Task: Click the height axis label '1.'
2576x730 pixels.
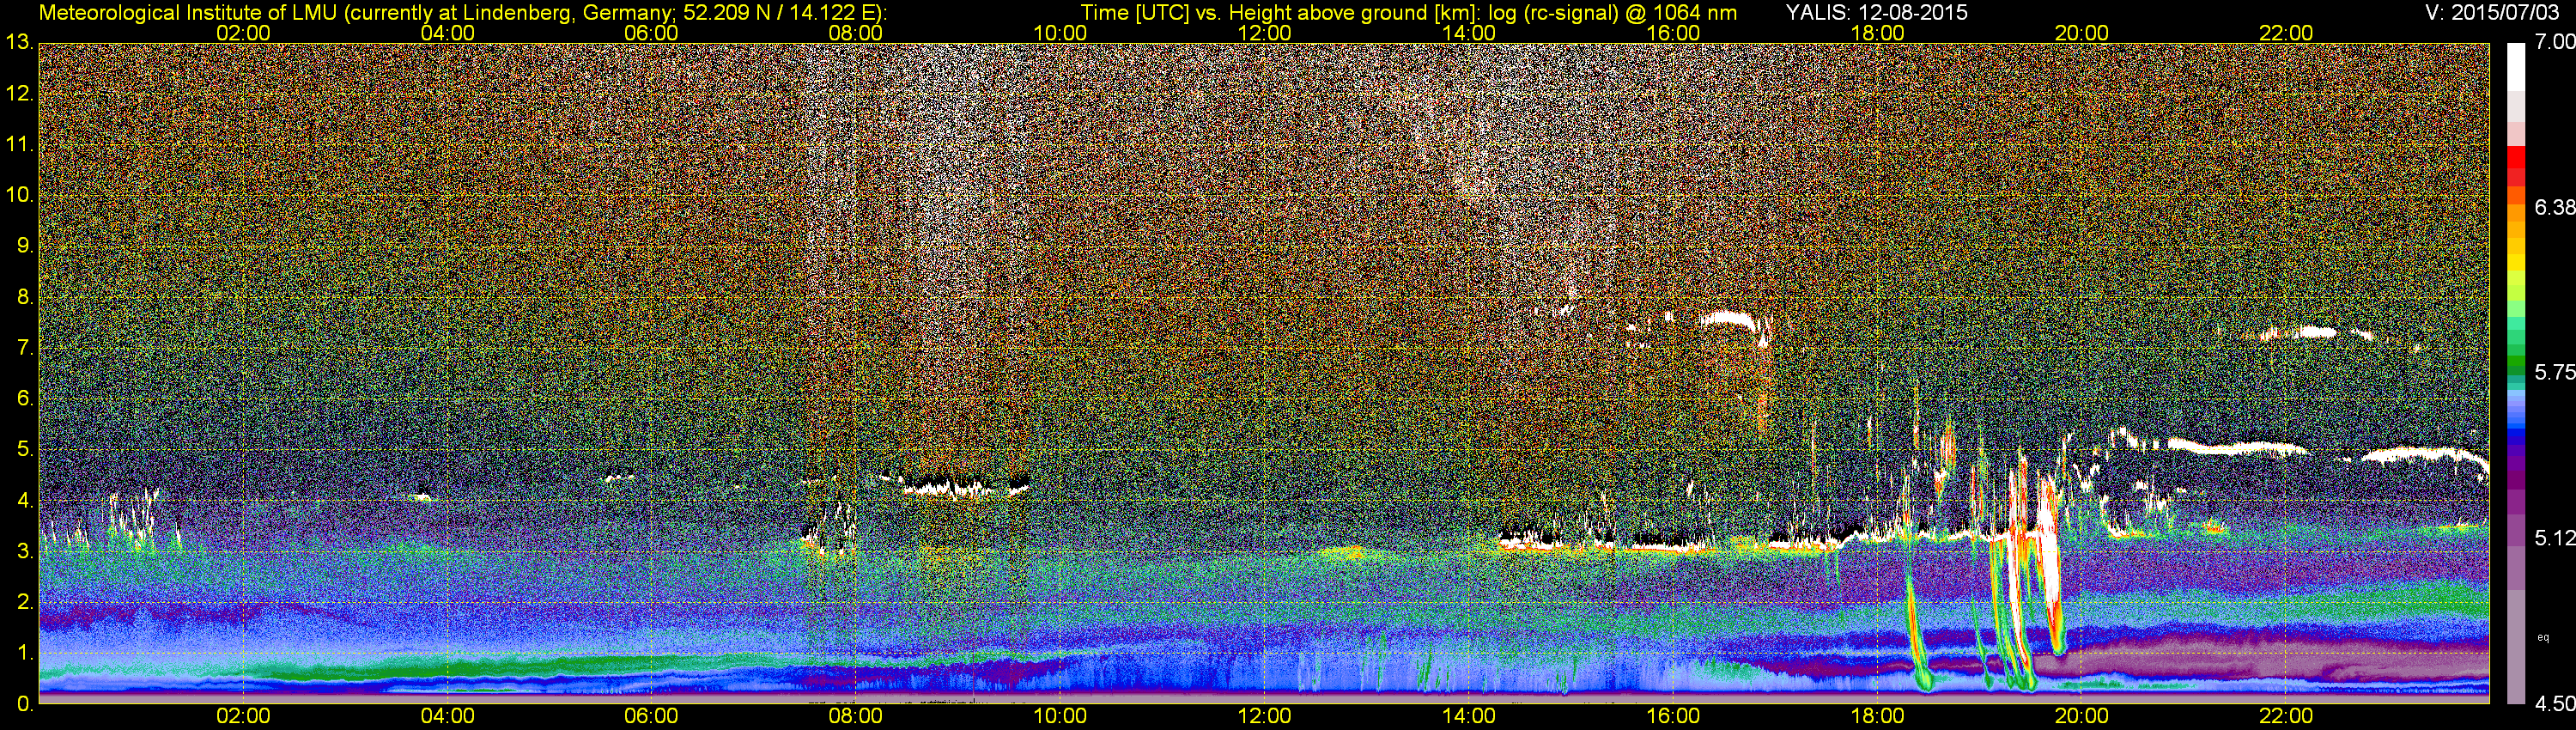Action: (x=24, y=653)
